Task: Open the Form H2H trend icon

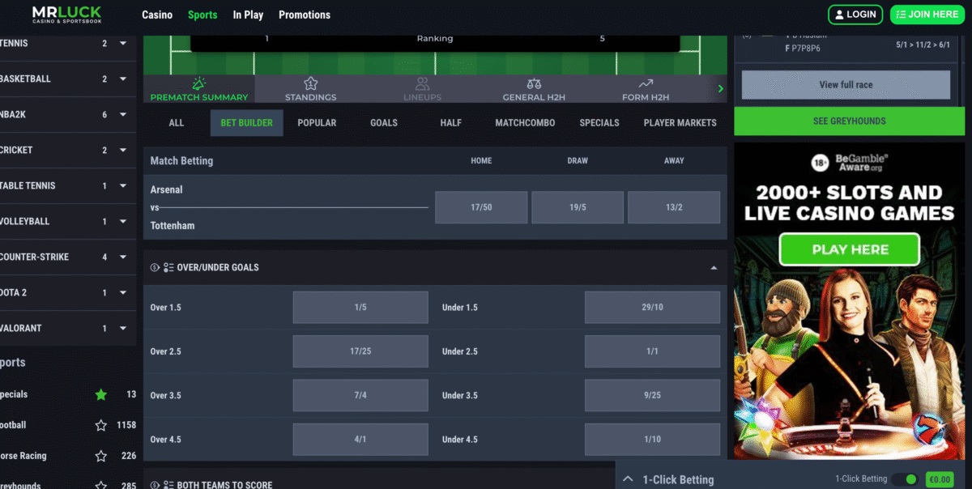Action: pos(646,83)
